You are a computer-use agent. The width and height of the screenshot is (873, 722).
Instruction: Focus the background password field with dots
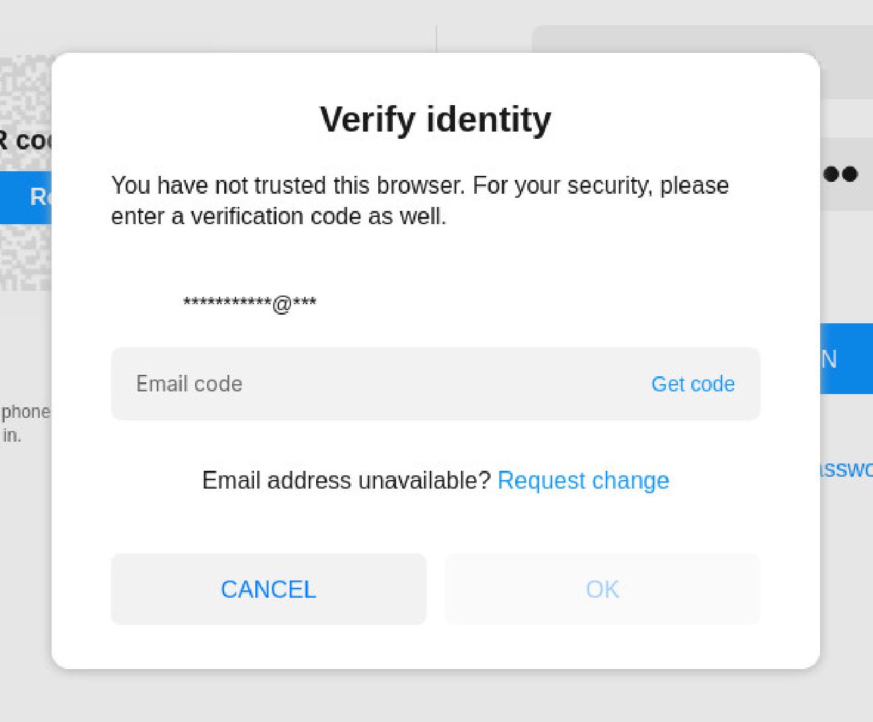click(x=845, y=175)
